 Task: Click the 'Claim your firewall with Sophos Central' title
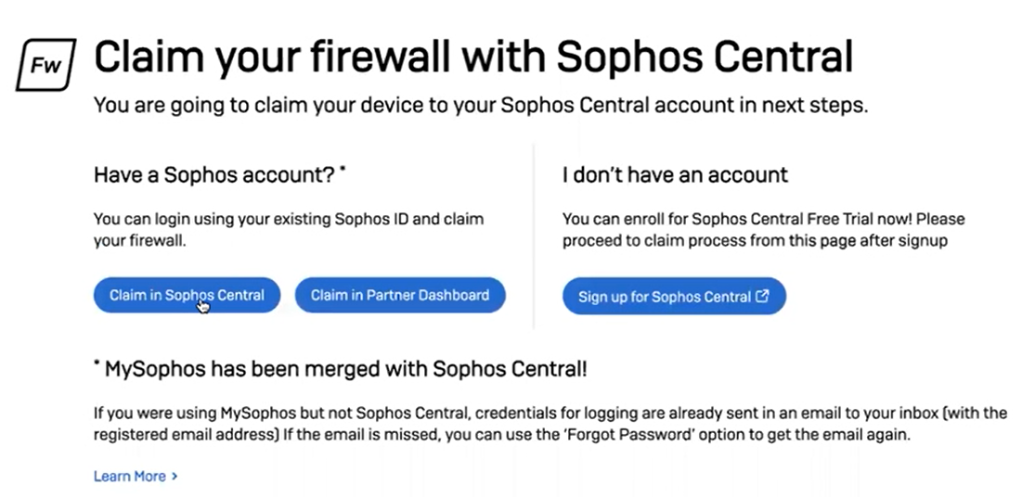tap(473, 57)
